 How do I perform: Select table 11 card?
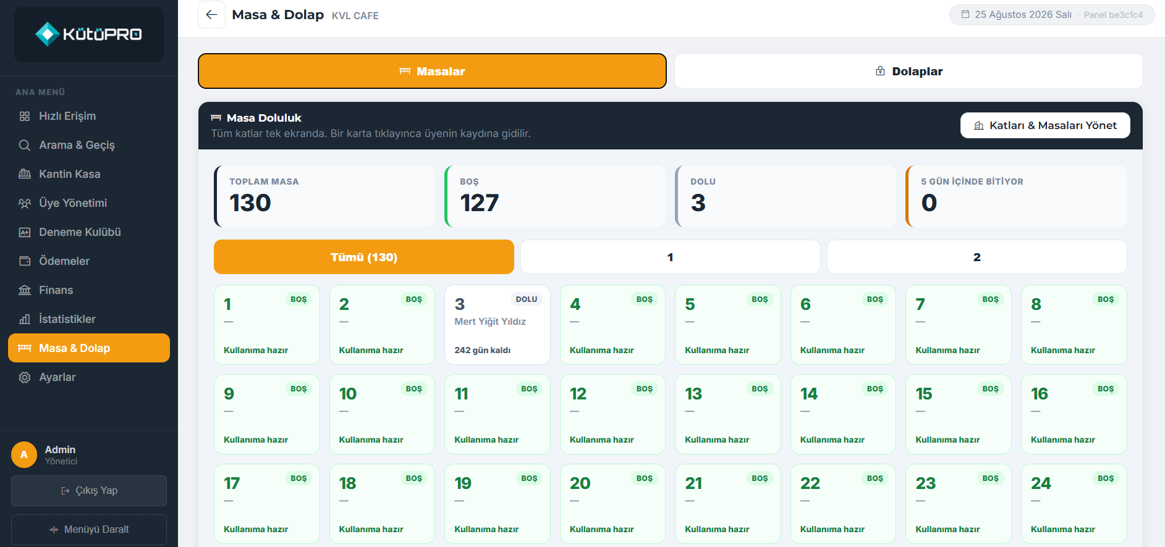pos(498,414)
